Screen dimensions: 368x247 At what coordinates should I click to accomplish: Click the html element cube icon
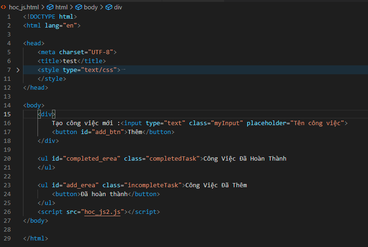click(x=50, y=7)
